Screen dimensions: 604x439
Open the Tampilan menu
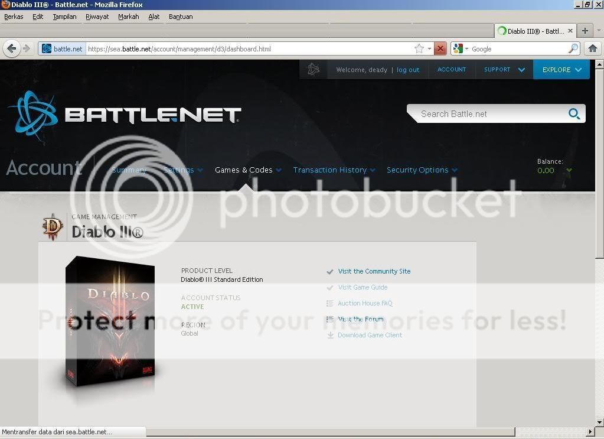[x=64, y=17]
